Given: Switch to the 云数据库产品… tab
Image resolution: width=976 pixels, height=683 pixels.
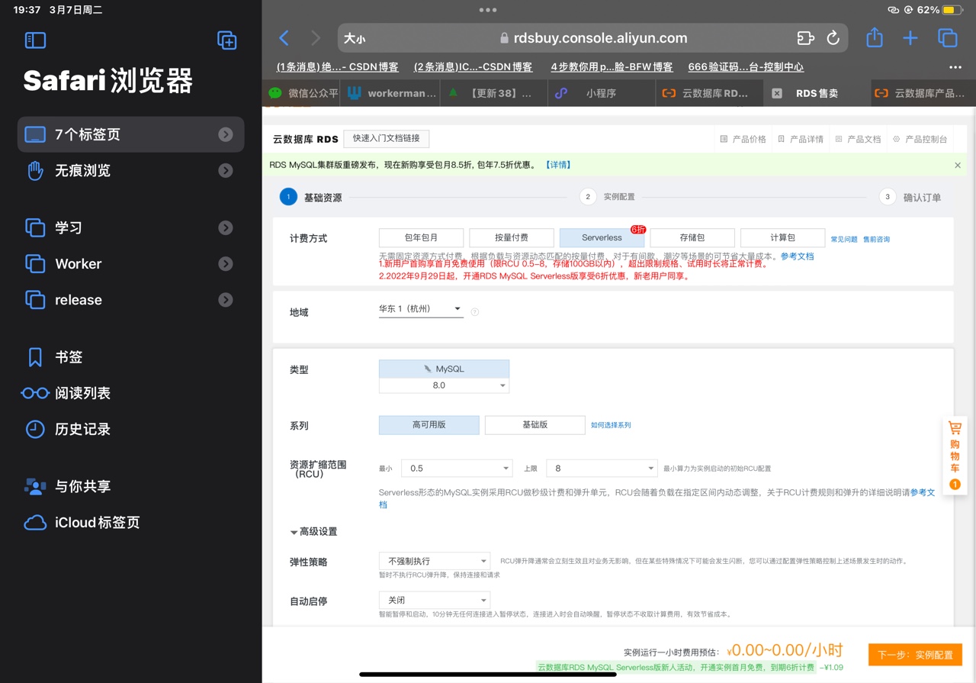Looking at the screenshot, I should pyautogui.click(x=922, y=93).
